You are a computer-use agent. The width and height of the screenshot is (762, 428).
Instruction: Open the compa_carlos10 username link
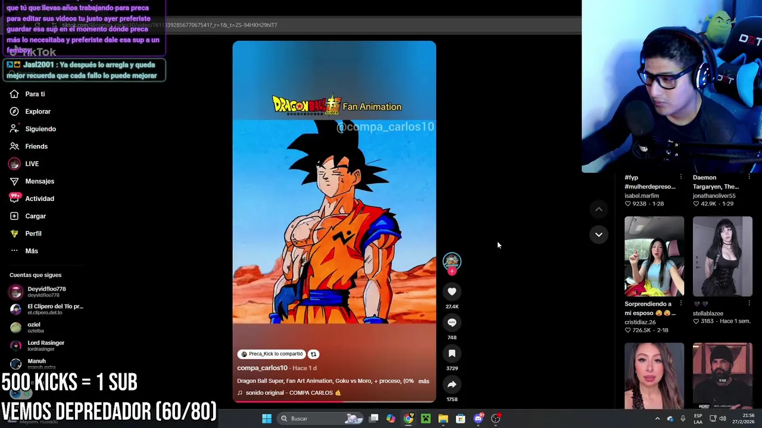[x=262, y=368]
